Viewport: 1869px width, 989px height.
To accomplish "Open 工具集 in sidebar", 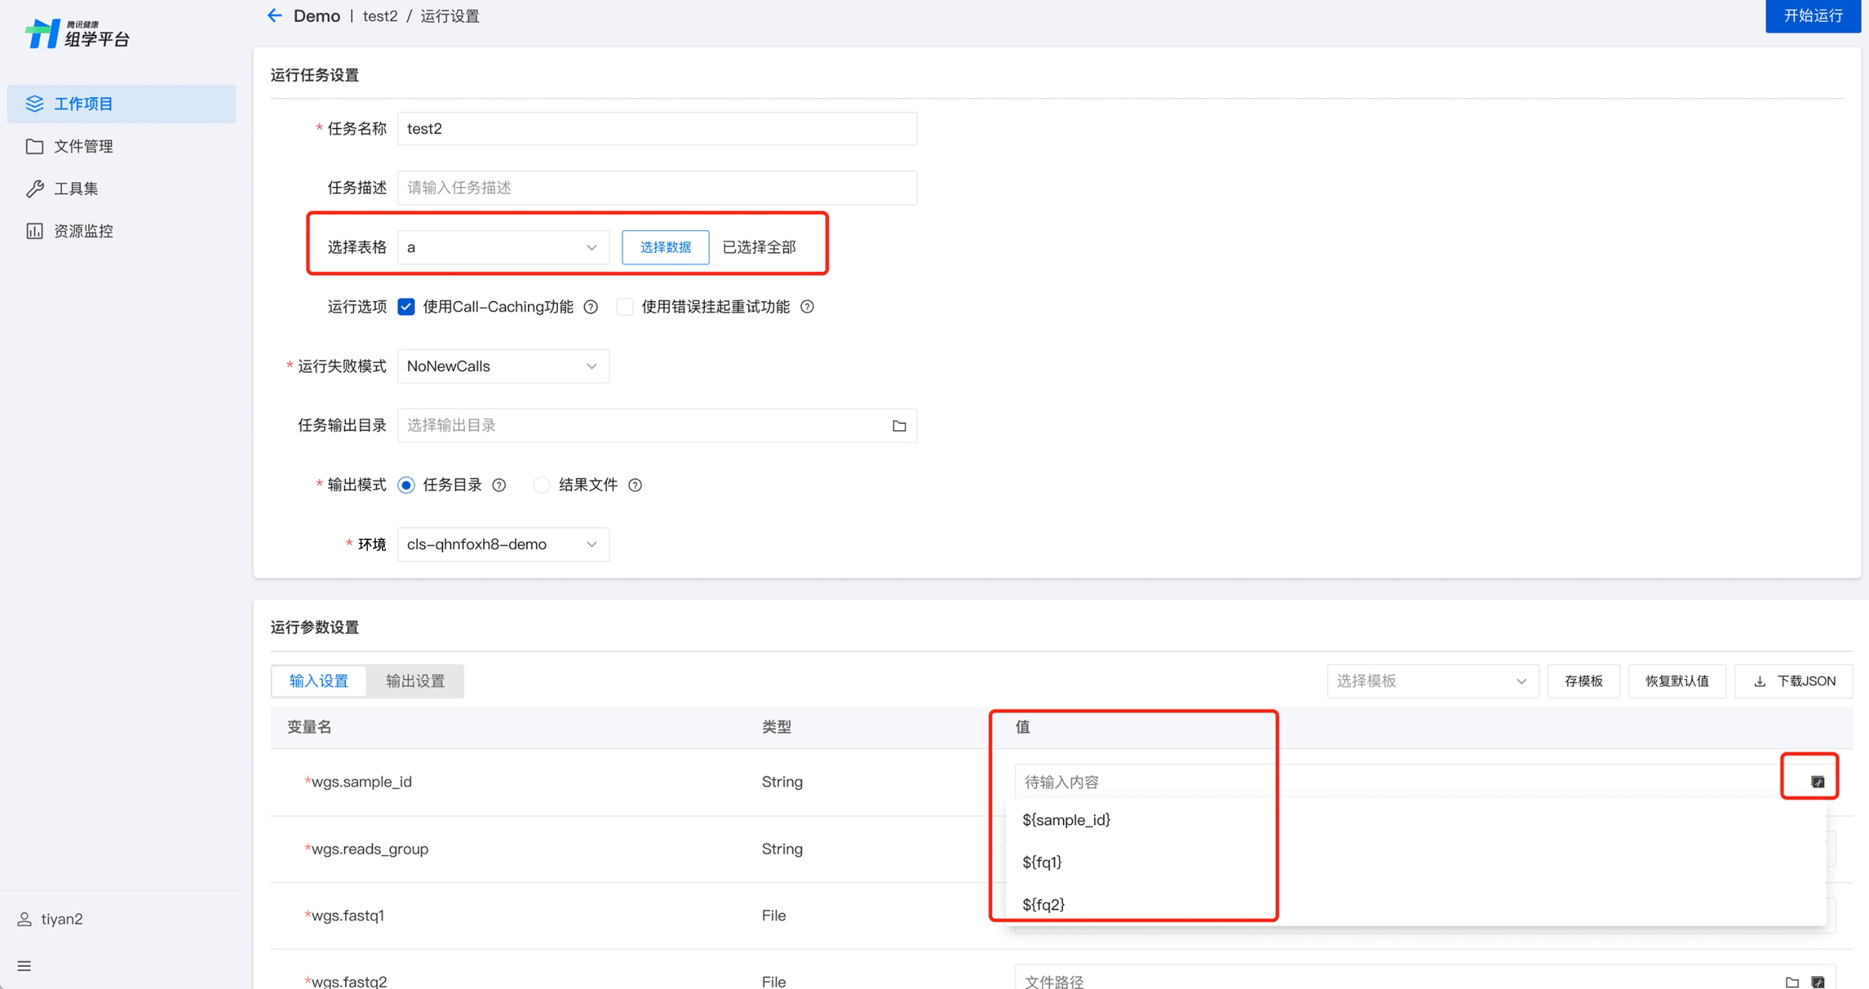I will pos(121,189).
